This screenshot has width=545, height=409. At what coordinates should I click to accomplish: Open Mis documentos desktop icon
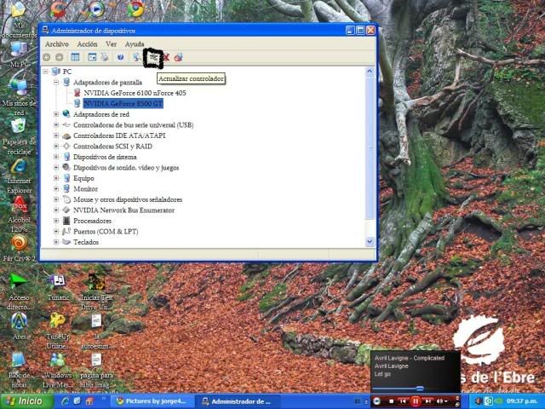(x=19, y=20)
